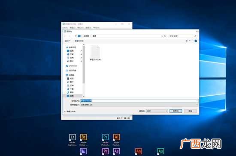Refresh the folder view in address bar
Screen dimensions: 236x156
(165, 36)
